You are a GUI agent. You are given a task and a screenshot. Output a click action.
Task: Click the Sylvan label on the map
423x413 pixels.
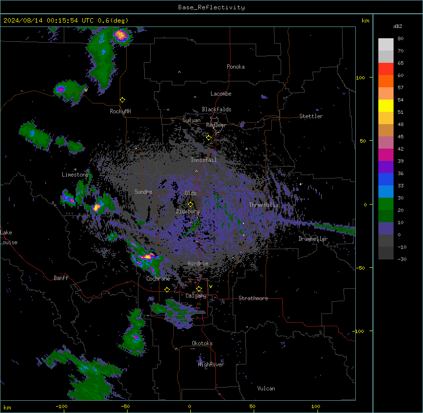pos(191,120)
